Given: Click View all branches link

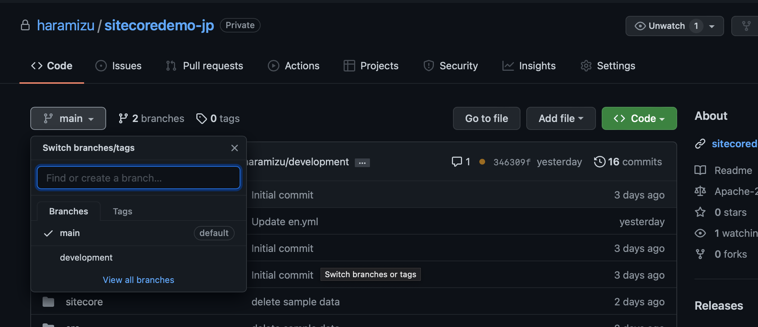Looking at the screenshot, I should click(x=139, y=280).
